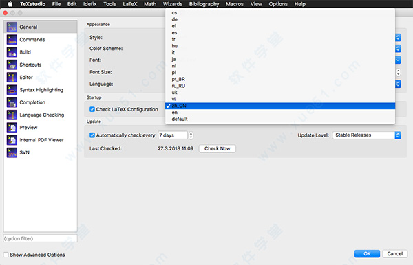Select default language option
The height and width of the screenshot is (265, 413).
pyautogui.click(x=280, y=119)
